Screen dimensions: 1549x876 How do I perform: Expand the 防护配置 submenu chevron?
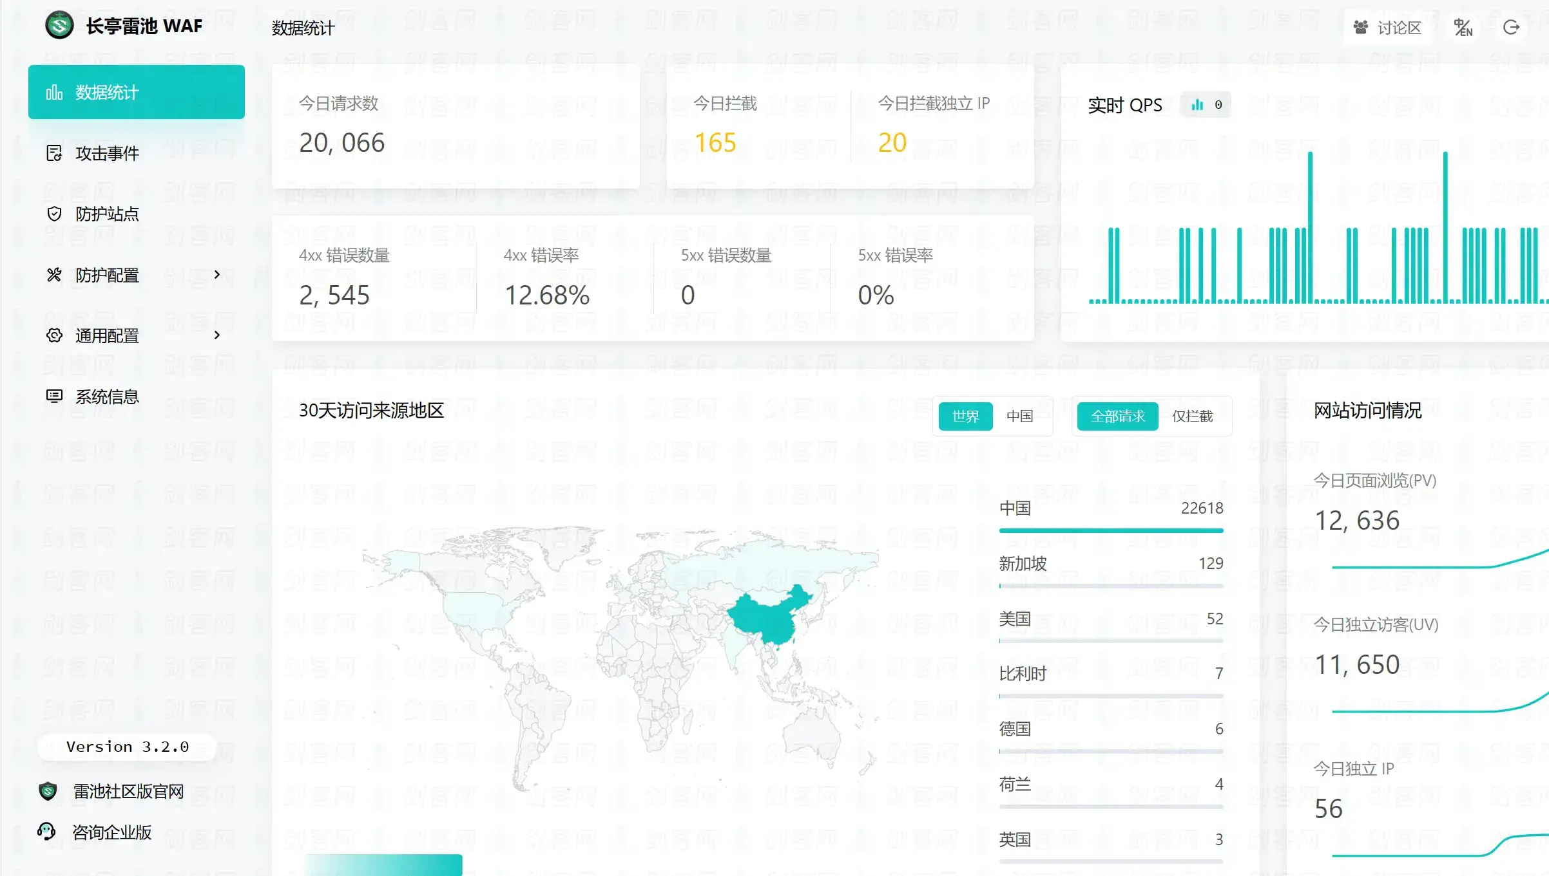pyautogui.click(x=217, y=275)
